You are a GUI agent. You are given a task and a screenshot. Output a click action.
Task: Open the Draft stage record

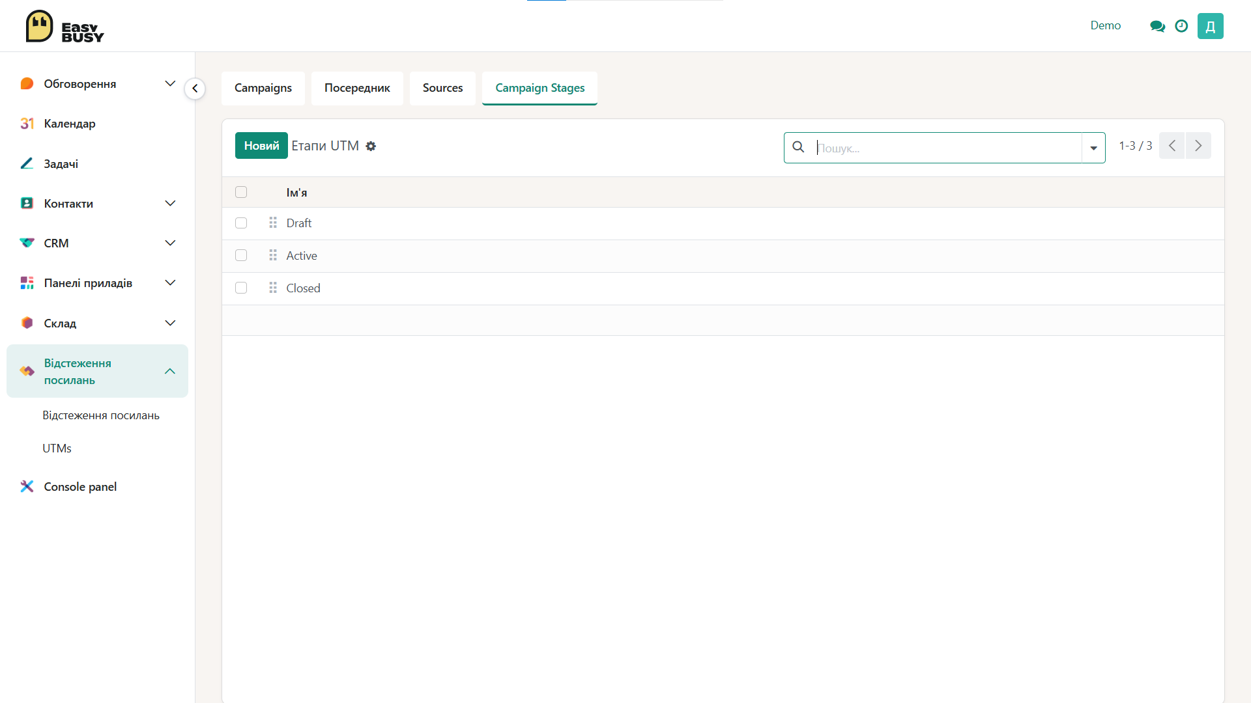(x=299, y=223)
